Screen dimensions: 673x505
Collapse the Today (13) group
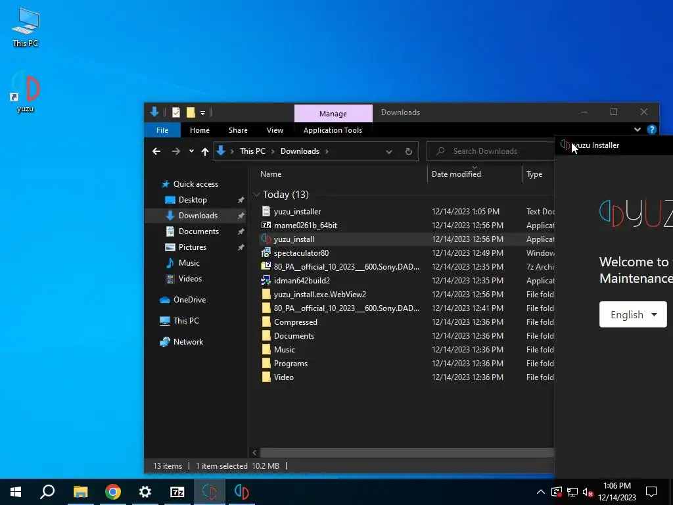(x=256, y=195)
